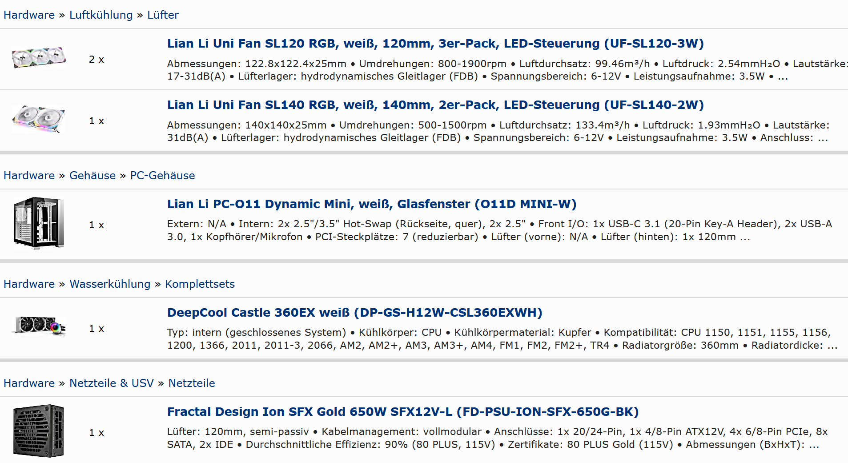848x463 pixels.
Task: Select the '1 x' quantity for DeepCool Castle
Action: pos(96,328)
